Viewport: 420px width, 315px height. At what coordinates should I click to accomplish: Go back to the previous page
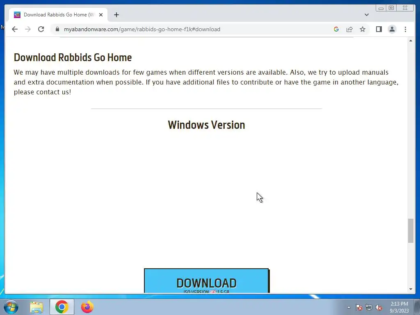pyautogui.click(x=15, y=29)
